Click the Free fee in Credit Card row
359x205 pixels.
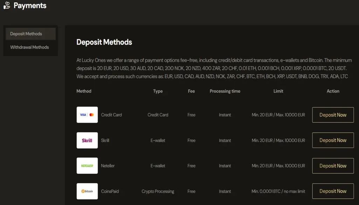point(191,115)
